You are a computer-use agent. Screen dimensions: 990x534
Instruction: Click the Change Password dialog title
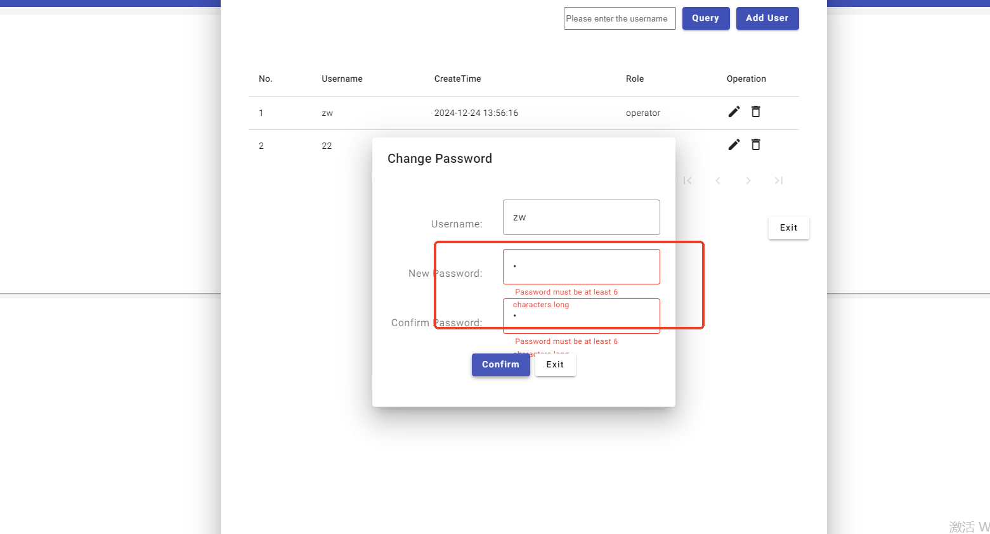[x=440, y=159]
